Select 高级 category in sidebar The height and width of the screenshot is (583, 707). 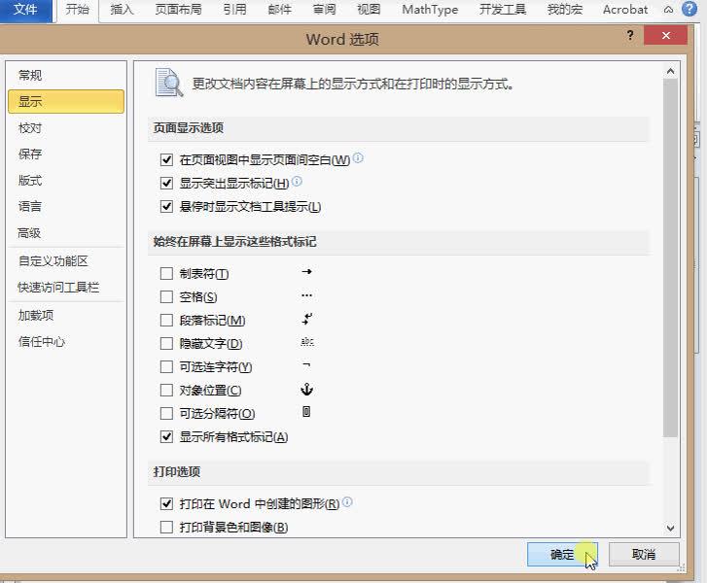[66, 233]
